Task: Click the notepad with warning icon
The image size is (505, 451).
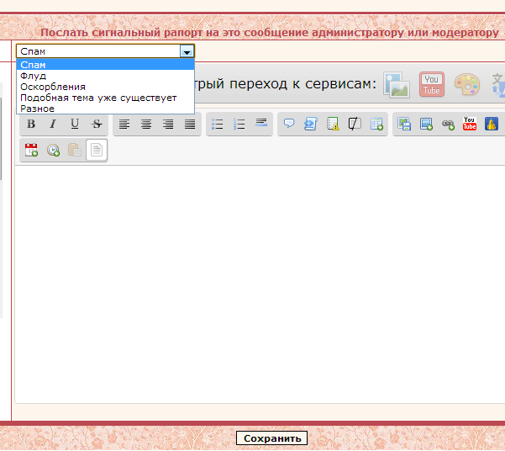Action: (x=333, y=124)
